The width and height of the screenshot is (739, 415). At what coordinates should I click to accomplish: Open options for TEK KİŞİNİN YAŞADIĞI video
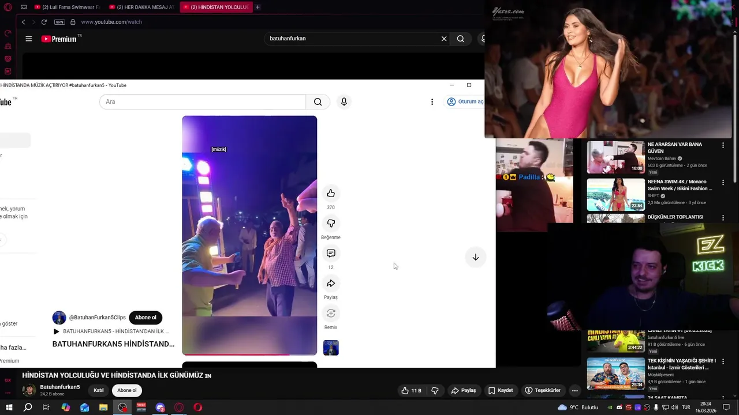coord(723,362)
